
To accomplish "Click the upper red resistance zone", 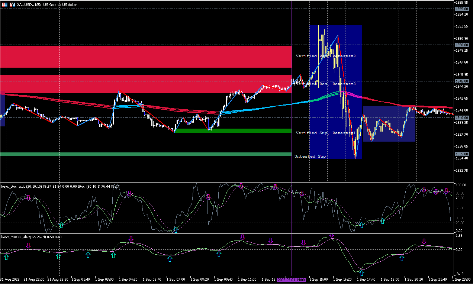I will [146, 57].
